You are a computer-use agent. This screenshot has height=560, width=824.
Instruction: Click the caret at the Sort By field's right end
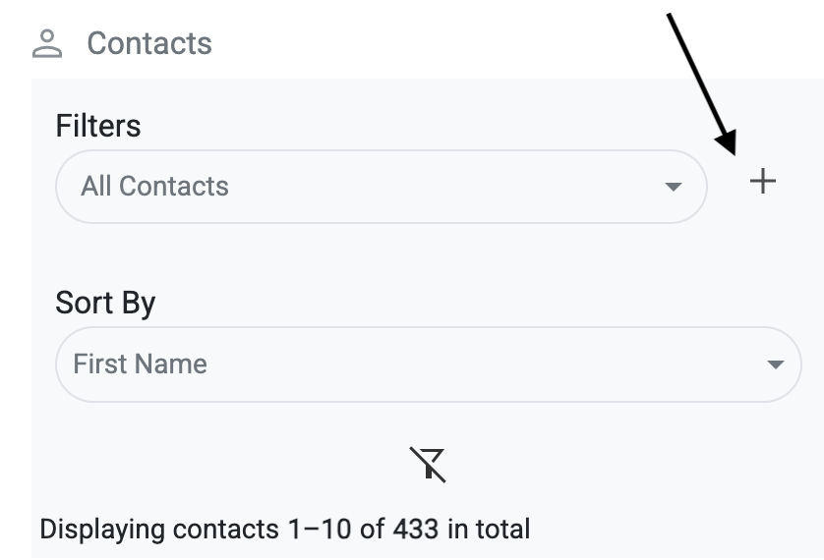click(776, 364)
